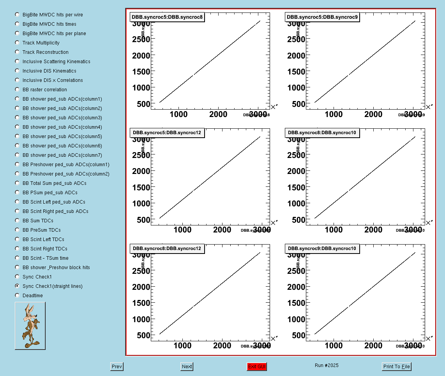Screen dimensions: 445x376
Task: Click the coyote cartoon image
Action: (x=30, y=326)
